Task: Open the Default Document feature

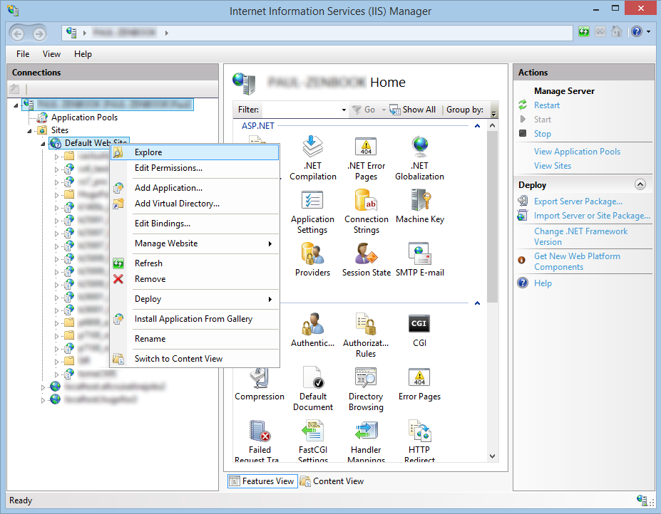Action: (x=313, y=389)
